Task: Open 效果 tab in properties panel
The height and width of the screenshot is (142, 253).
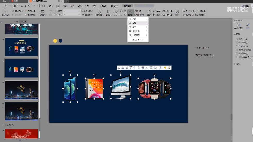Action: 248,26
